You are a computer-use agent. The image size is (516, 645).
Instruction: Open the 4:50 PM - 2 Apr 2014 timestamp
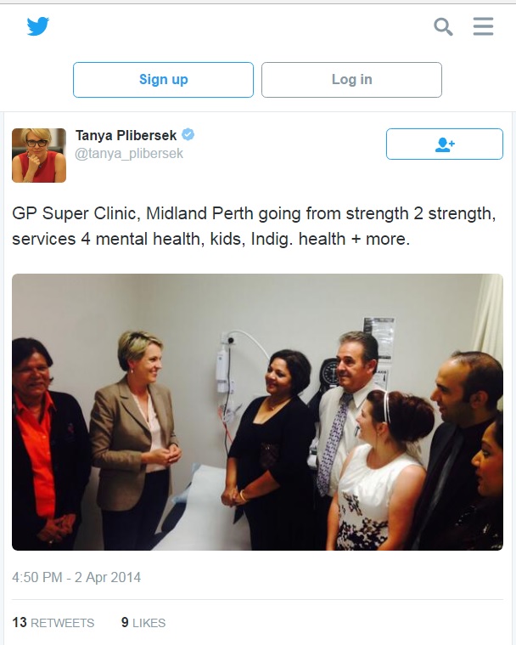76,577
